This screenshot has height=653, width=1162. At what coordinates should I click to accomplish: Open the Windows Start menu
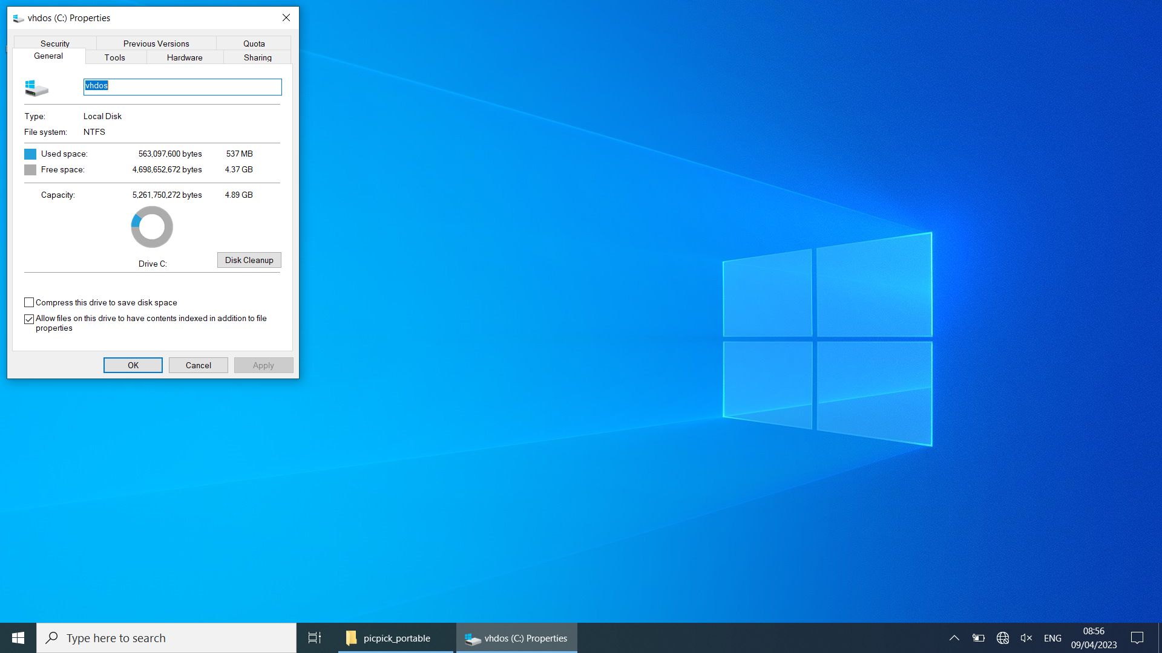pos(18,638)
